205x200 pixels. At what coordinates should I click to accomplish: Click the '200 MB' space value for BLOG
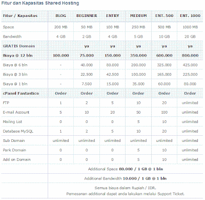coord(60,27)
